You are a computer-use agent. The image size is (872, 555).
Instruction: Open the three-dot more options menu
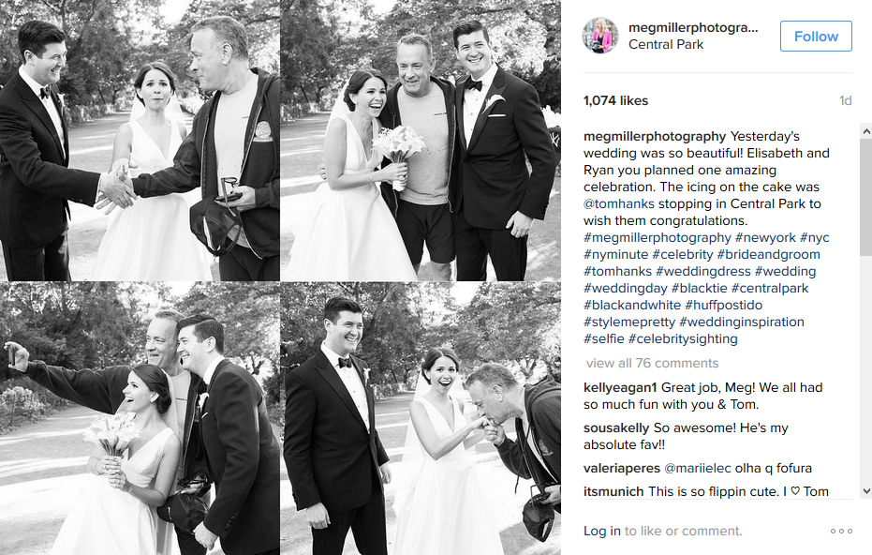click(x=841, y=531)
